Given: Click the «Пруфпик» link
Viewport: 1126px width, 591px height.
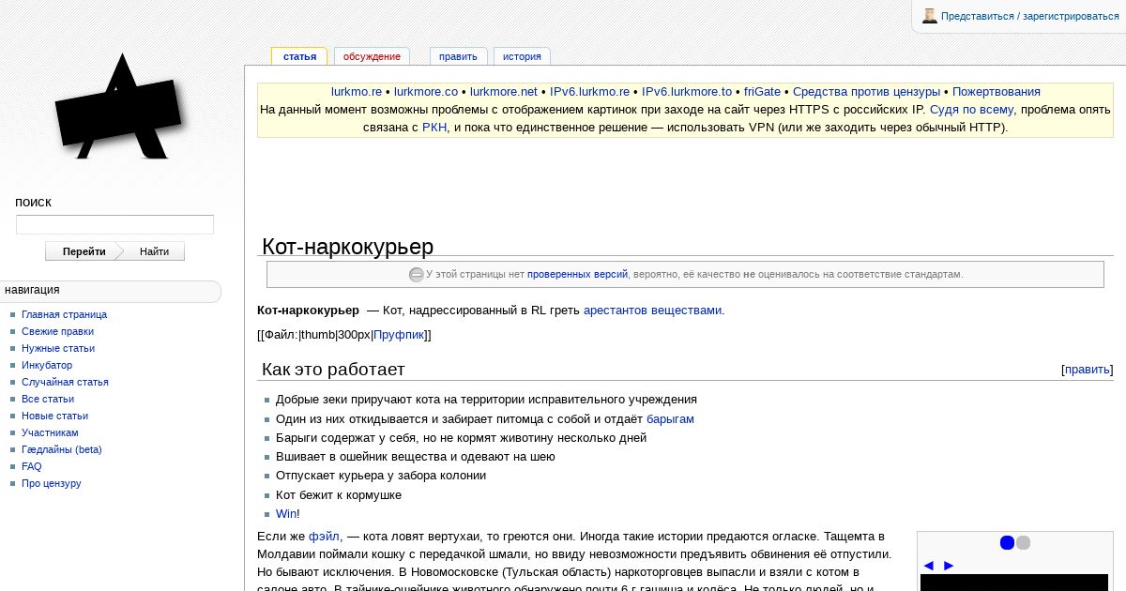Looking at the screenshot, I should (x=399, y=335).
